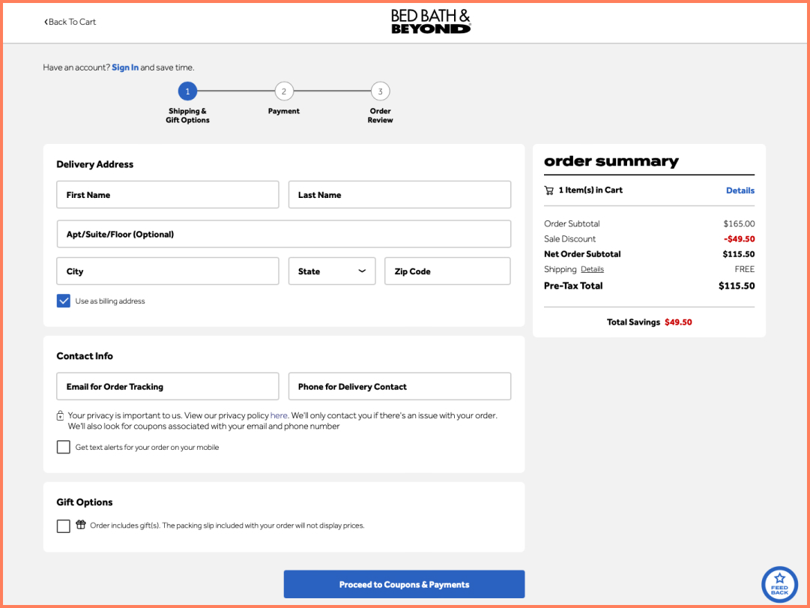Check the order includes gifts option
This screenshot has width=810, height=608.
(63, 526)
